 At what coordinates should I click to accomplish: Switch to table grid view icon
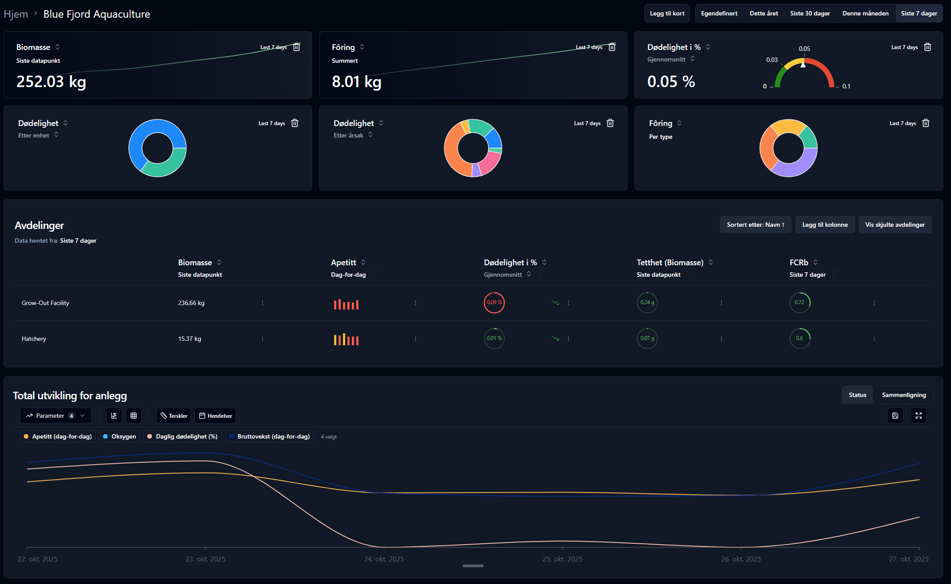134,416
